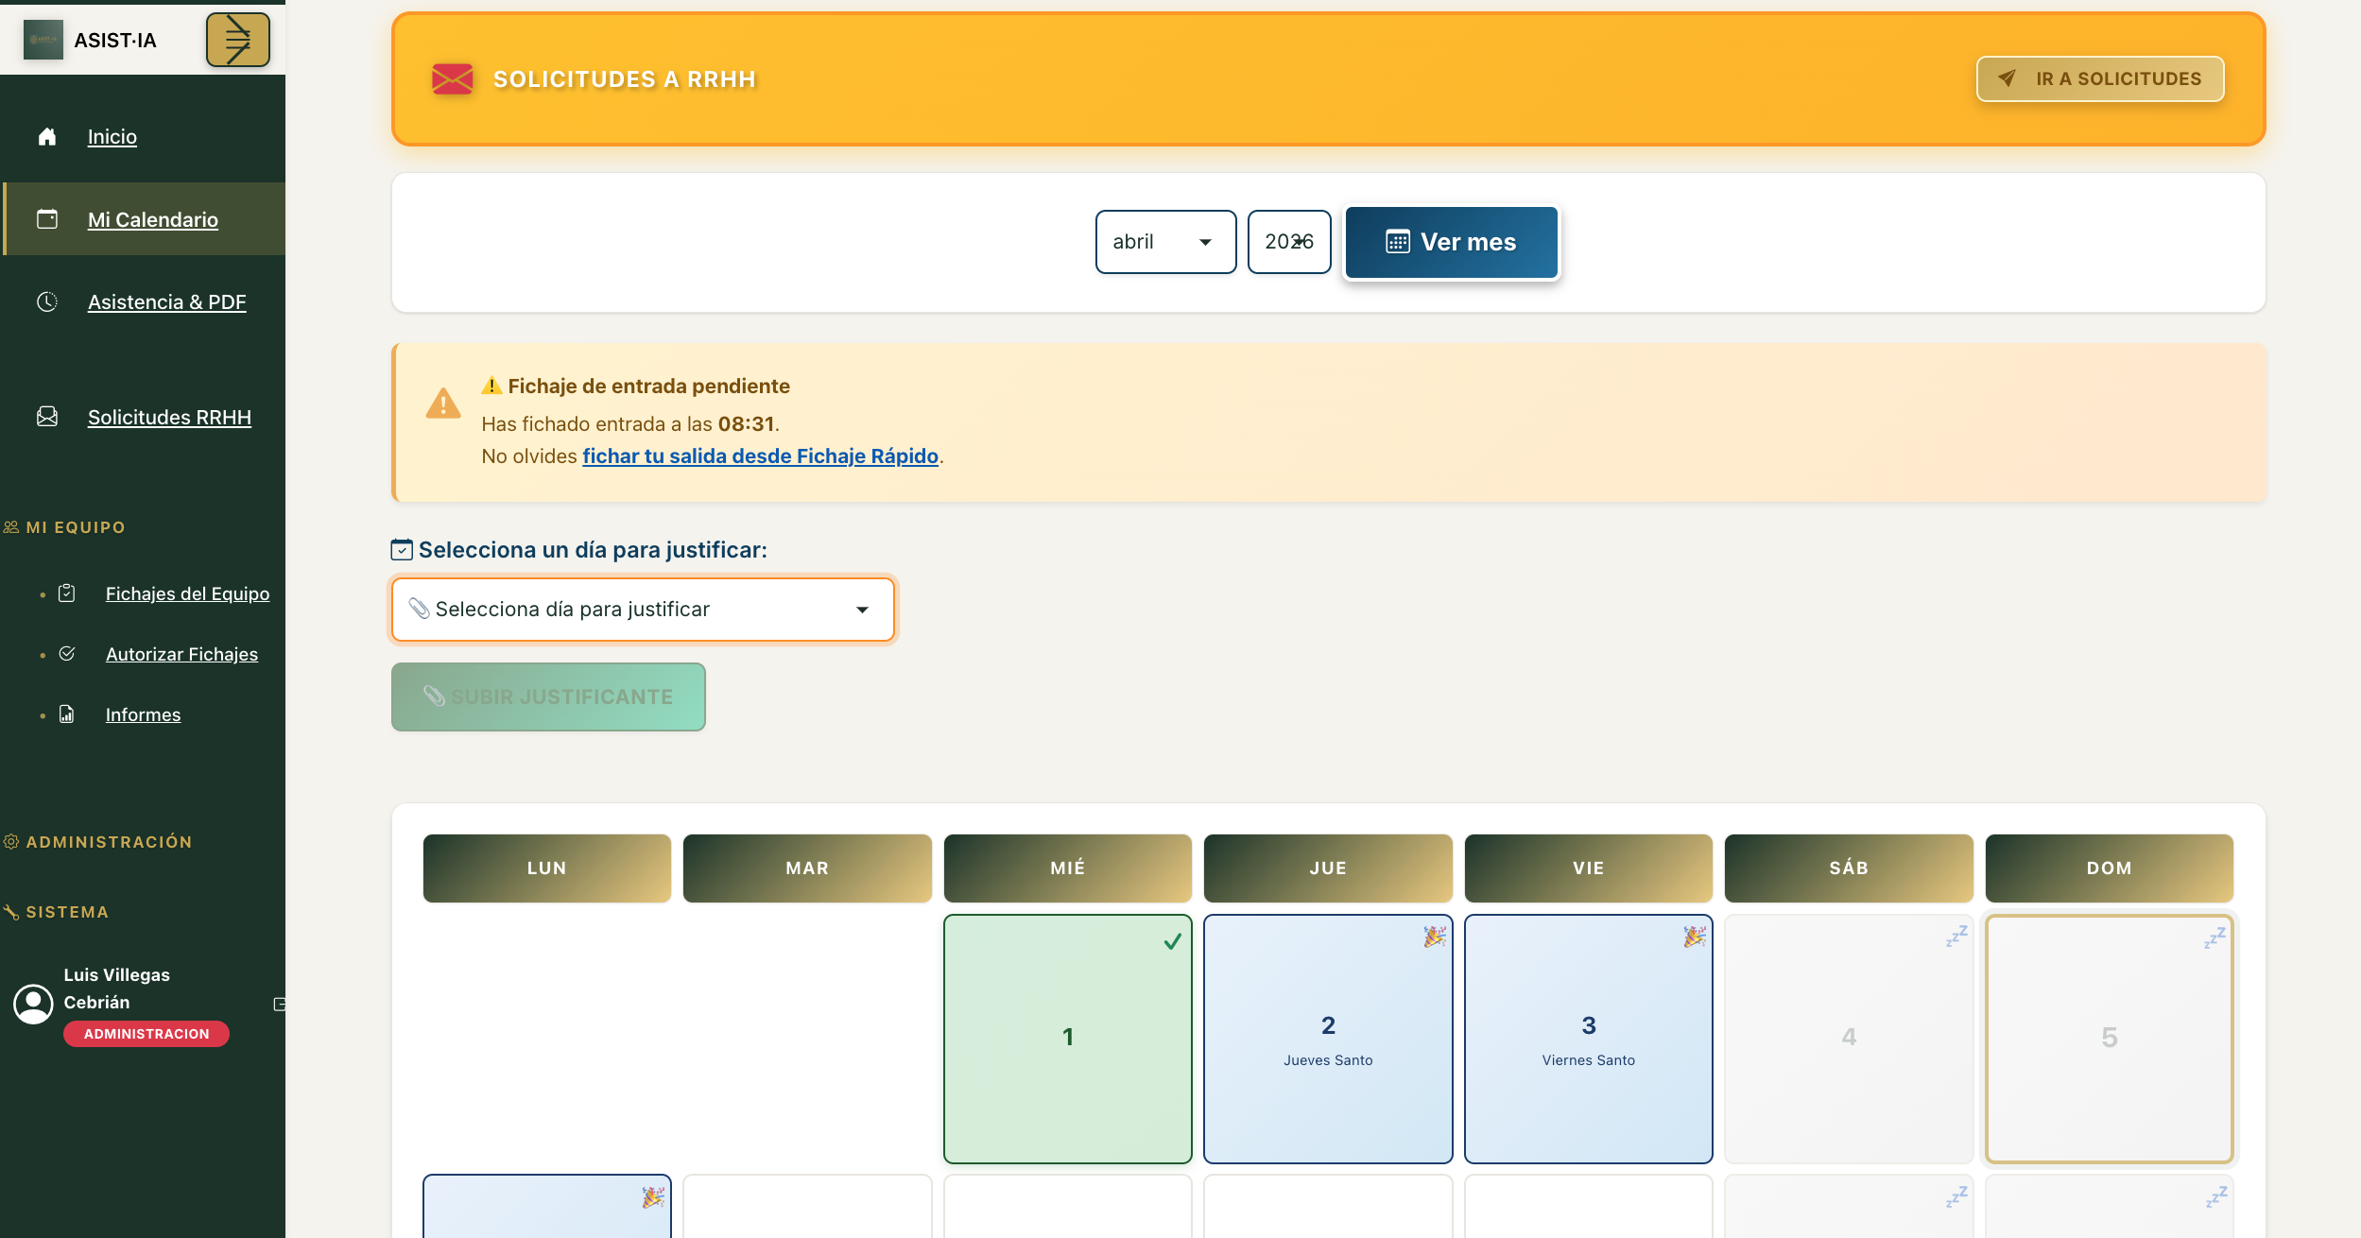Click the envelope icon beside Solicitudes RRHH

coord(47,417)
